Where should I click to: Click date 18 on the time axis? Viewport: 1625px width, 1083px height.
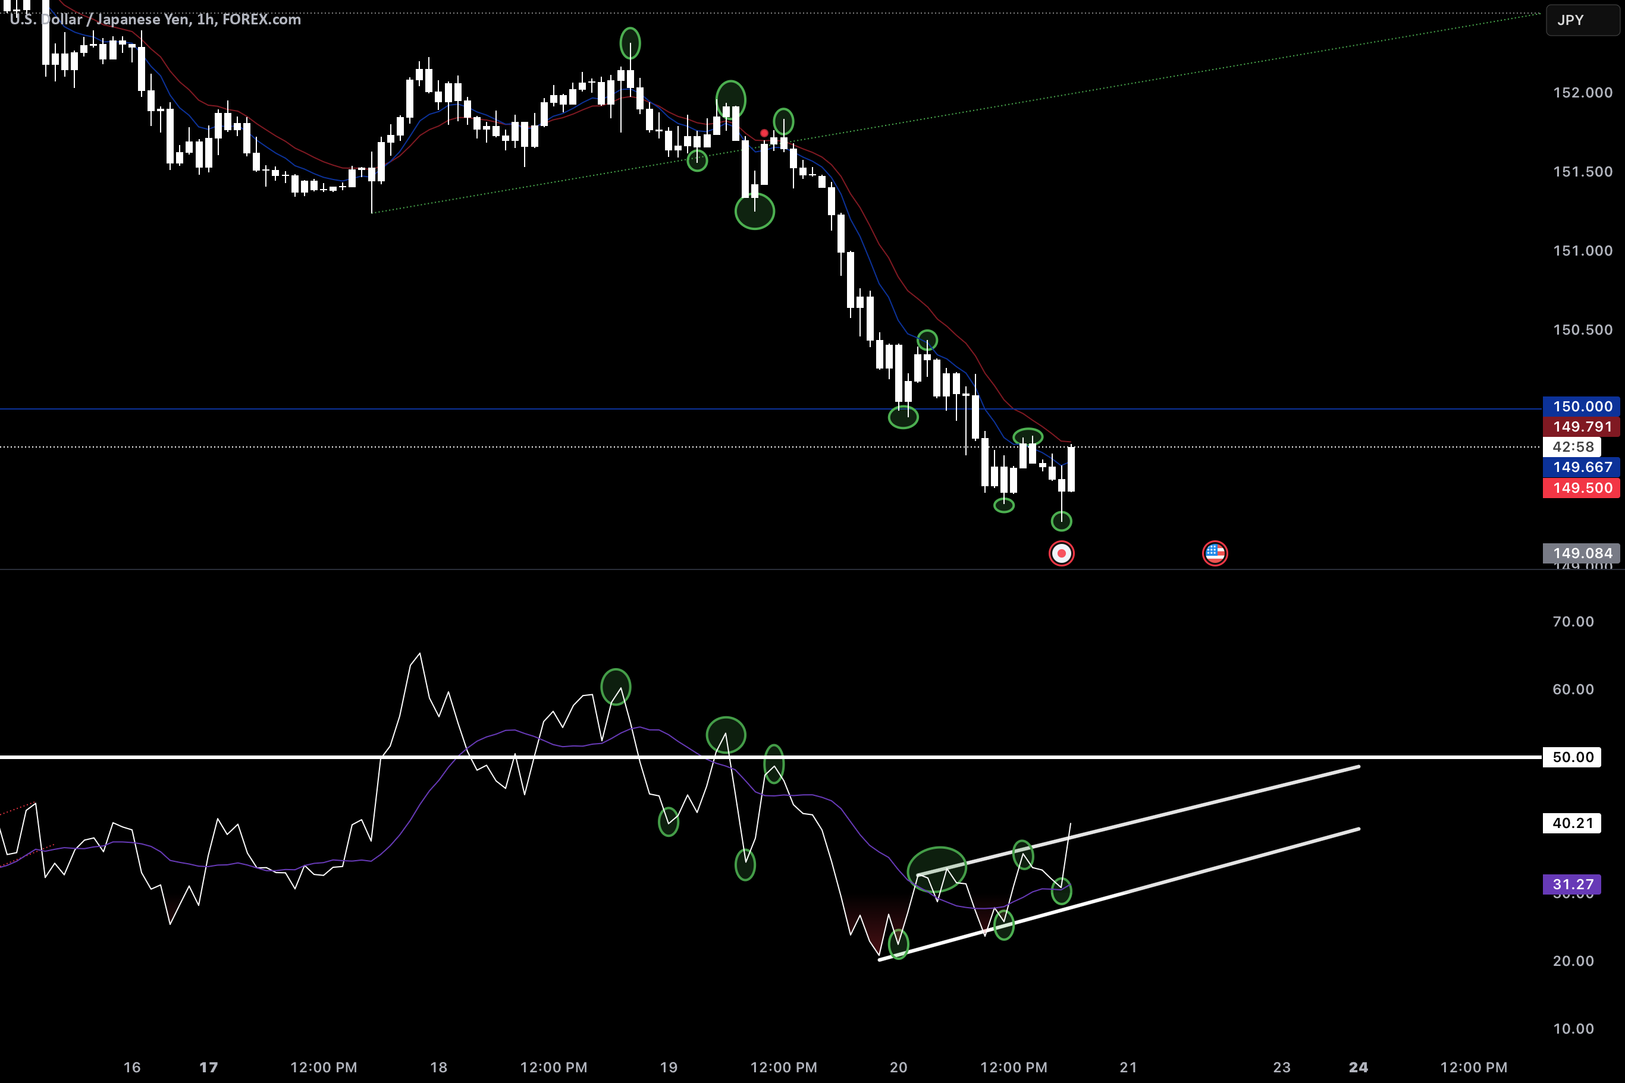439,1067
